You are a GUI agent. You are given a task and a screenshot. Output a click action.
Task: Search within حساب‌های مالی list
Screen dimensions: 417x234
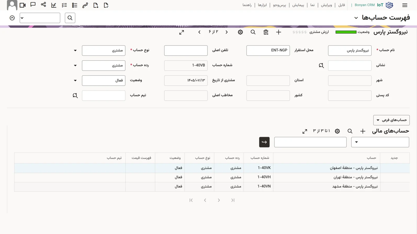pyautogui.click(x=350, y=131)
